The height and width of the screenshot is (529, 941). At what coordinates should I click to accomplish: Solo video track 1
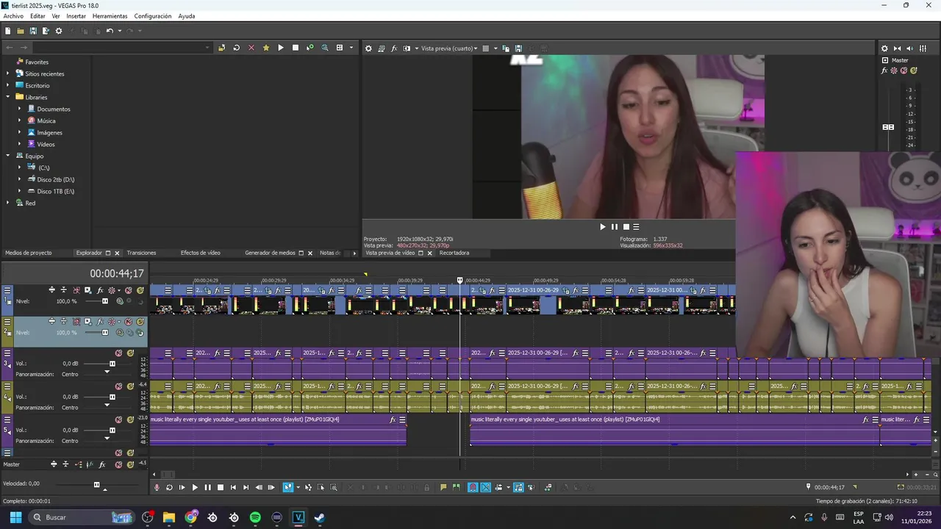139,290
